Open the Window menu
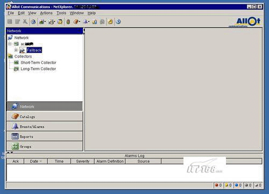This screenshot has height=194, width=269. 77,13
